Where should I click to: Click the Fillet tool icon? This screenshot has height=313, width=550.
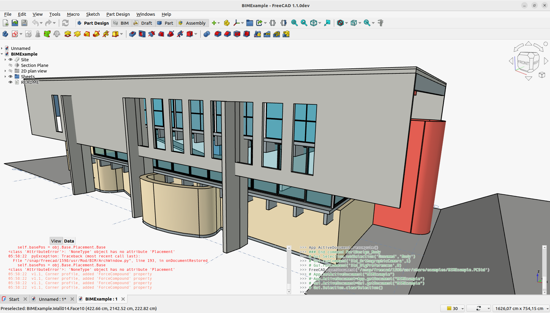[218, 34]
